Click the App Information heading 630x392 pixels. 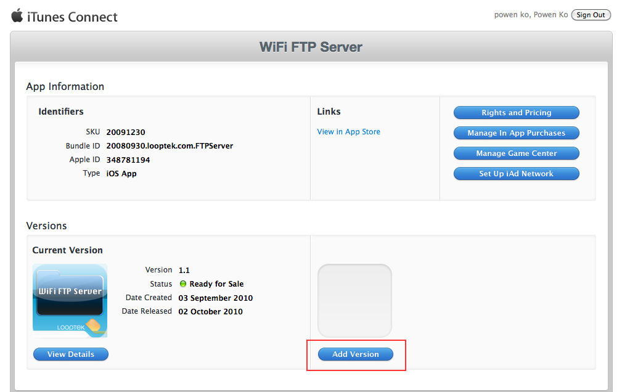tap(65, 87)
